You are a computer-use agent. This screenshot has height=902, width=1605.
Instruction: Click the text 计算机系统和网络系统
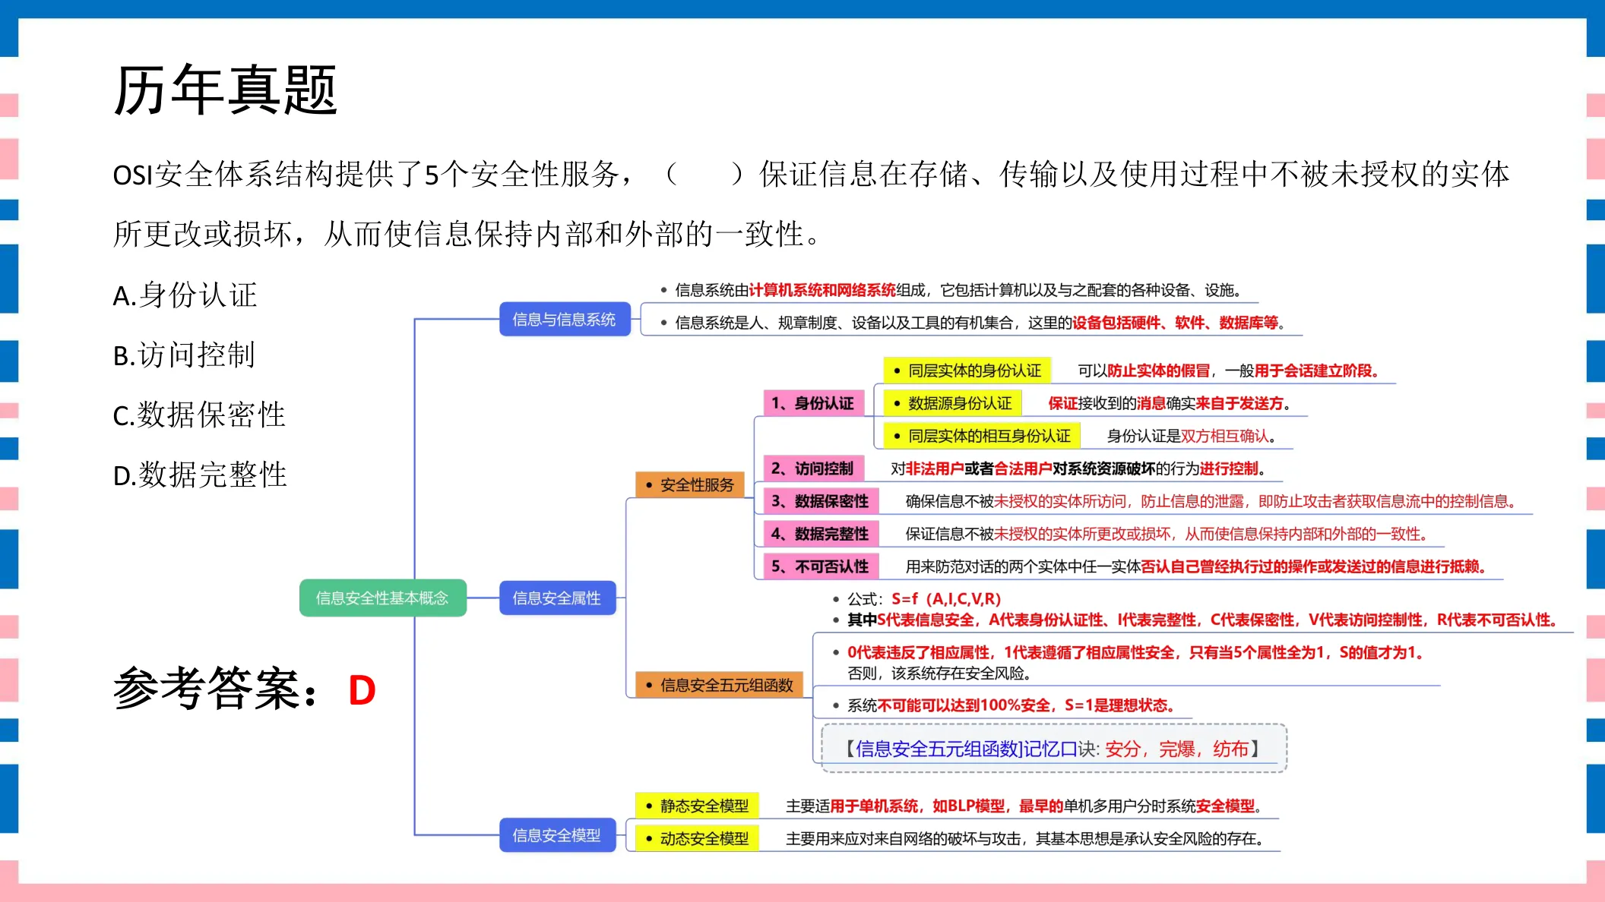[822, 290]
